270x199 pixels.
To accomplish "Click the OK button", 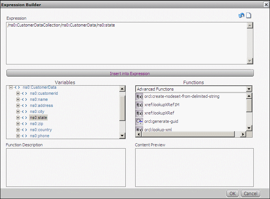I will (x=233, y=193).
